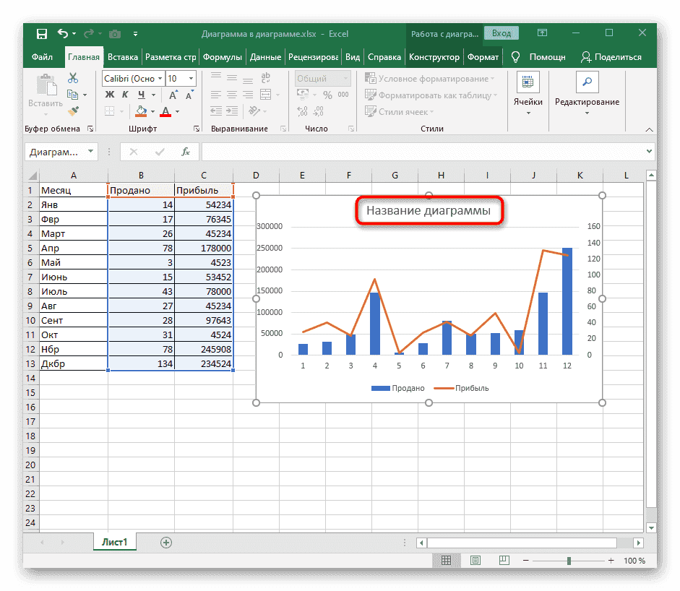Click the Cut scissors icon
680x591 pixels.
click(x=73, y=78)
